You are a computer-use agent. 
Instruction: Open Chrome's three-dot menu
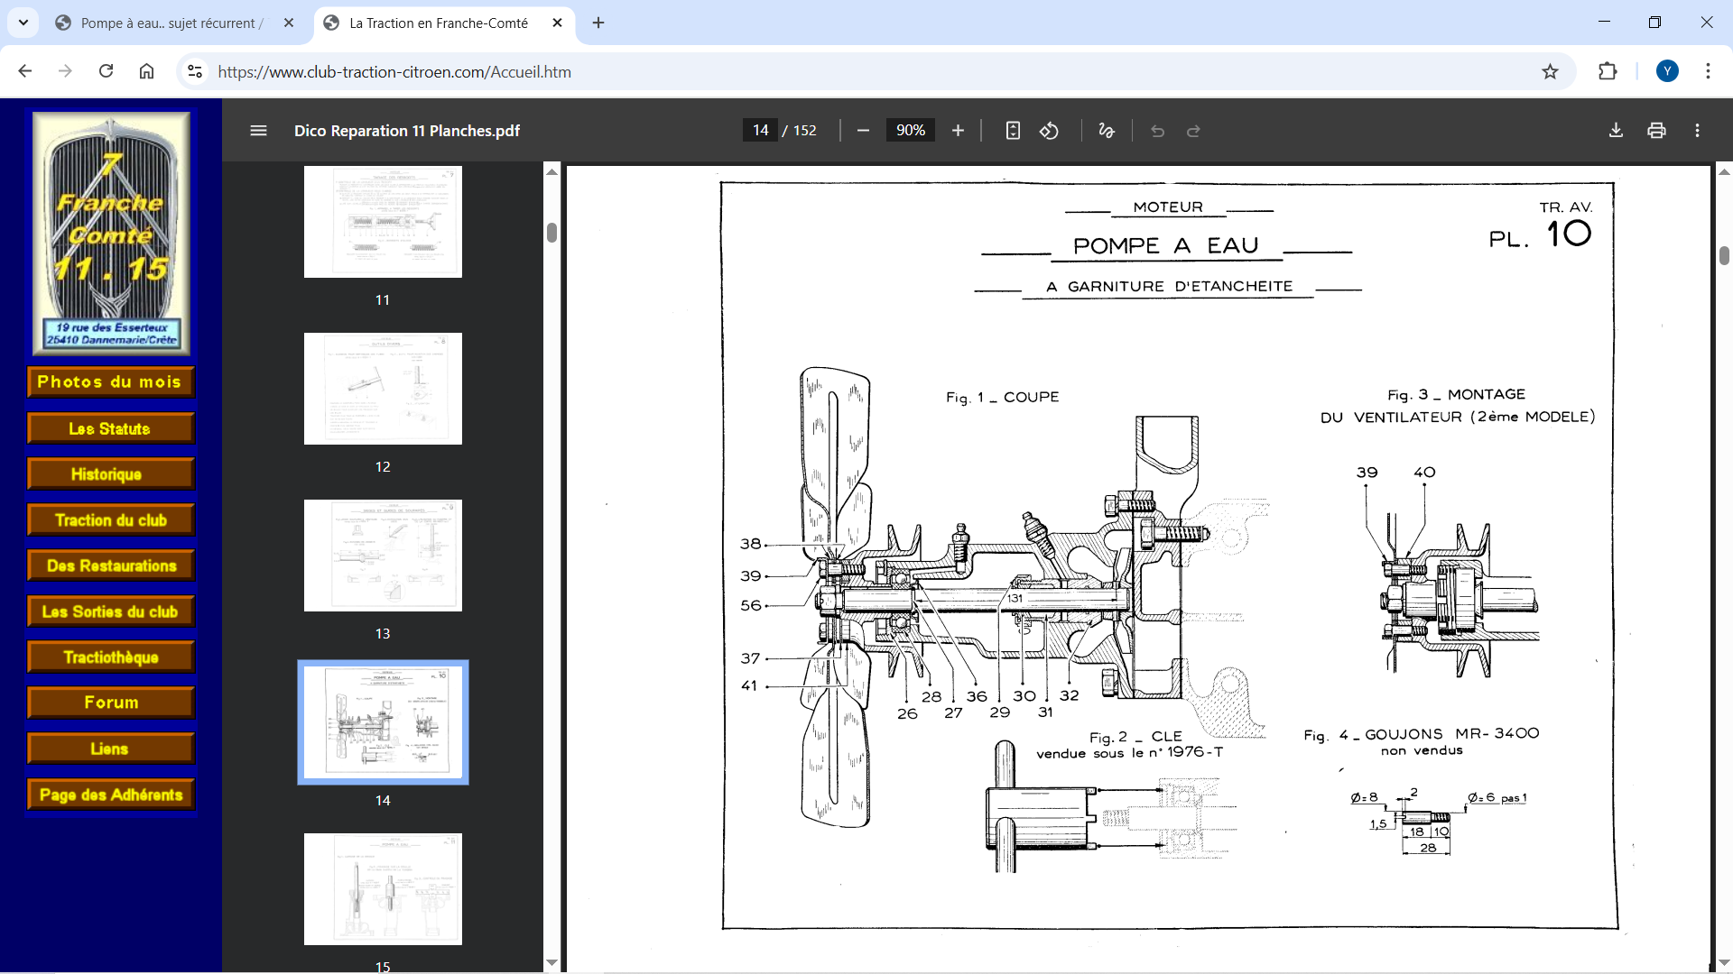[x=1708, y=71]
